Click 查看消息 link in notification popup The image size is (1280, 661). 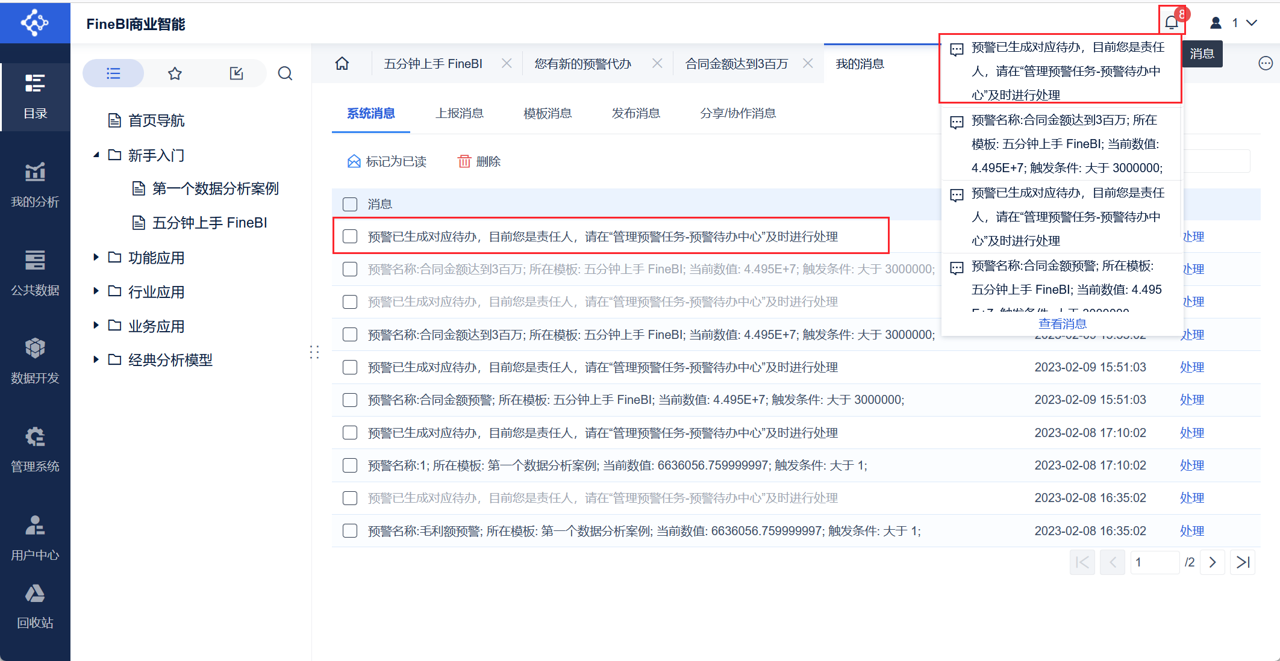point(1062,324)
